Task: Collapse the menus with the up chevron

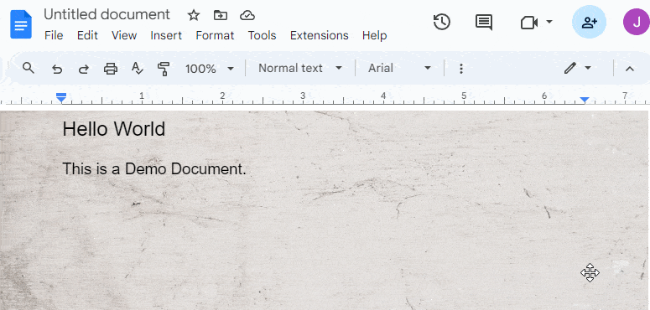Action: point(630,69)
